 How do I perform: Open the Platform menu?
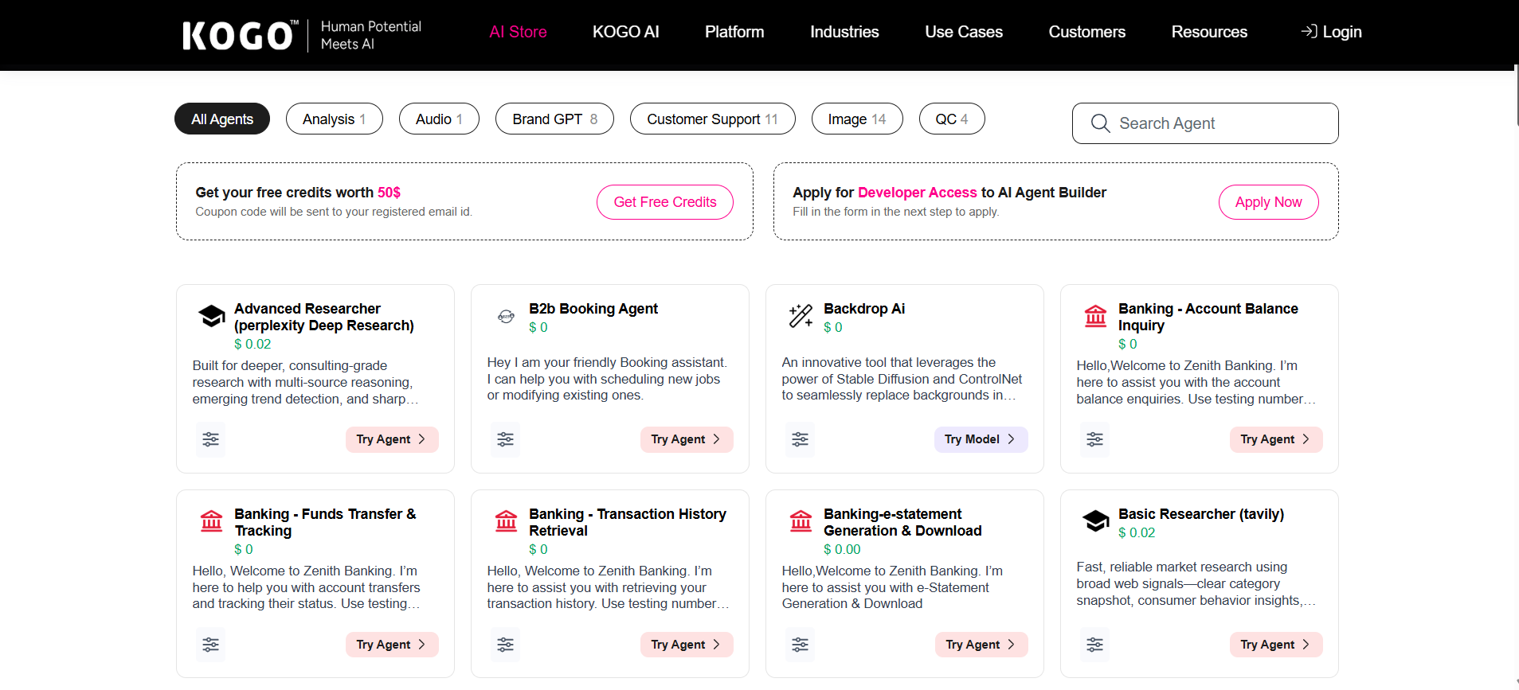click(734, 32)
